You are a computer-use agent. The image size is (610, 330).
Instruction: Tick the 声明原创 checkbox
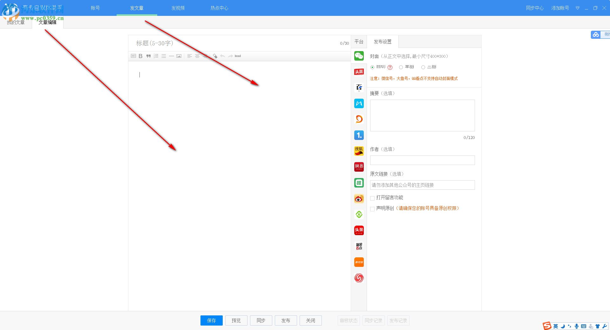tap(372, 209)
